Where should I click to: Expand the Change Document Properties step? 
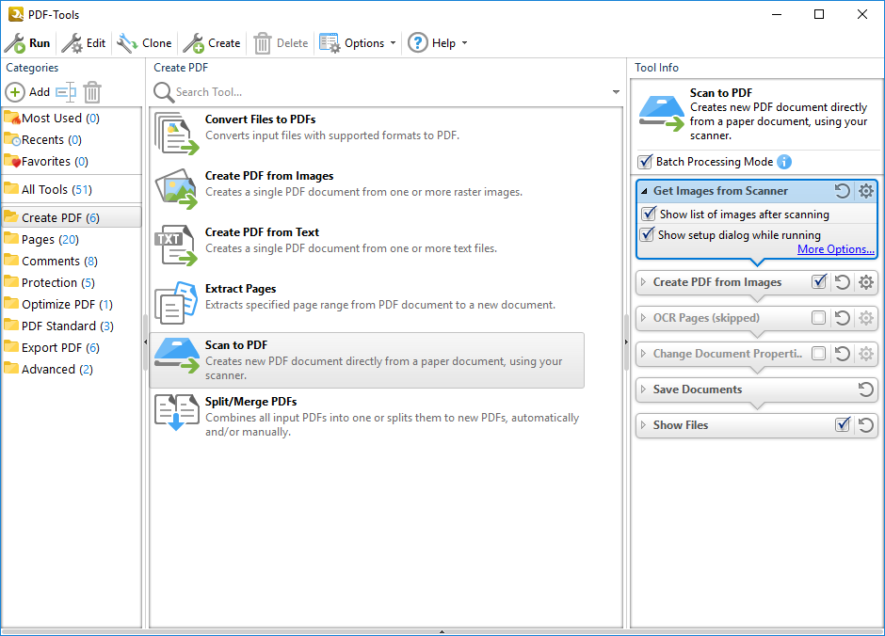click(x=643, y=354)
